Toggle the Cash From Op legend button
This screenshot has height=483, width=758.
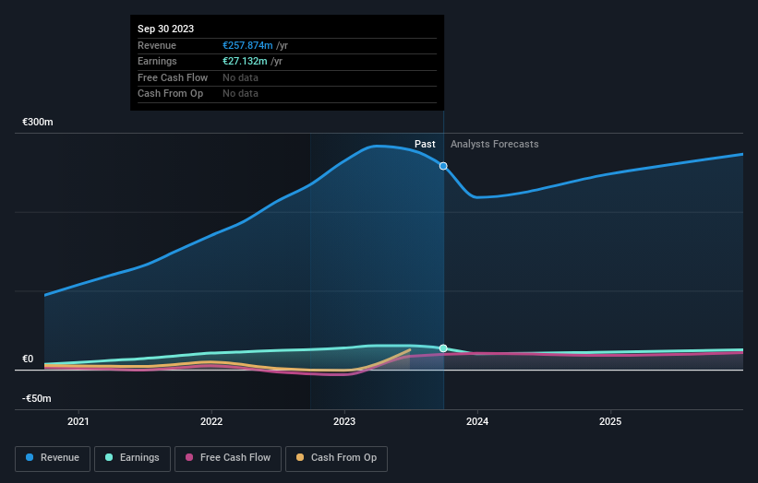point(336,458)
